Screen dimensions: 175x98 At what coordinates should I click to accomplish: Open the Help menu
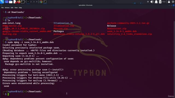[20, 8]
